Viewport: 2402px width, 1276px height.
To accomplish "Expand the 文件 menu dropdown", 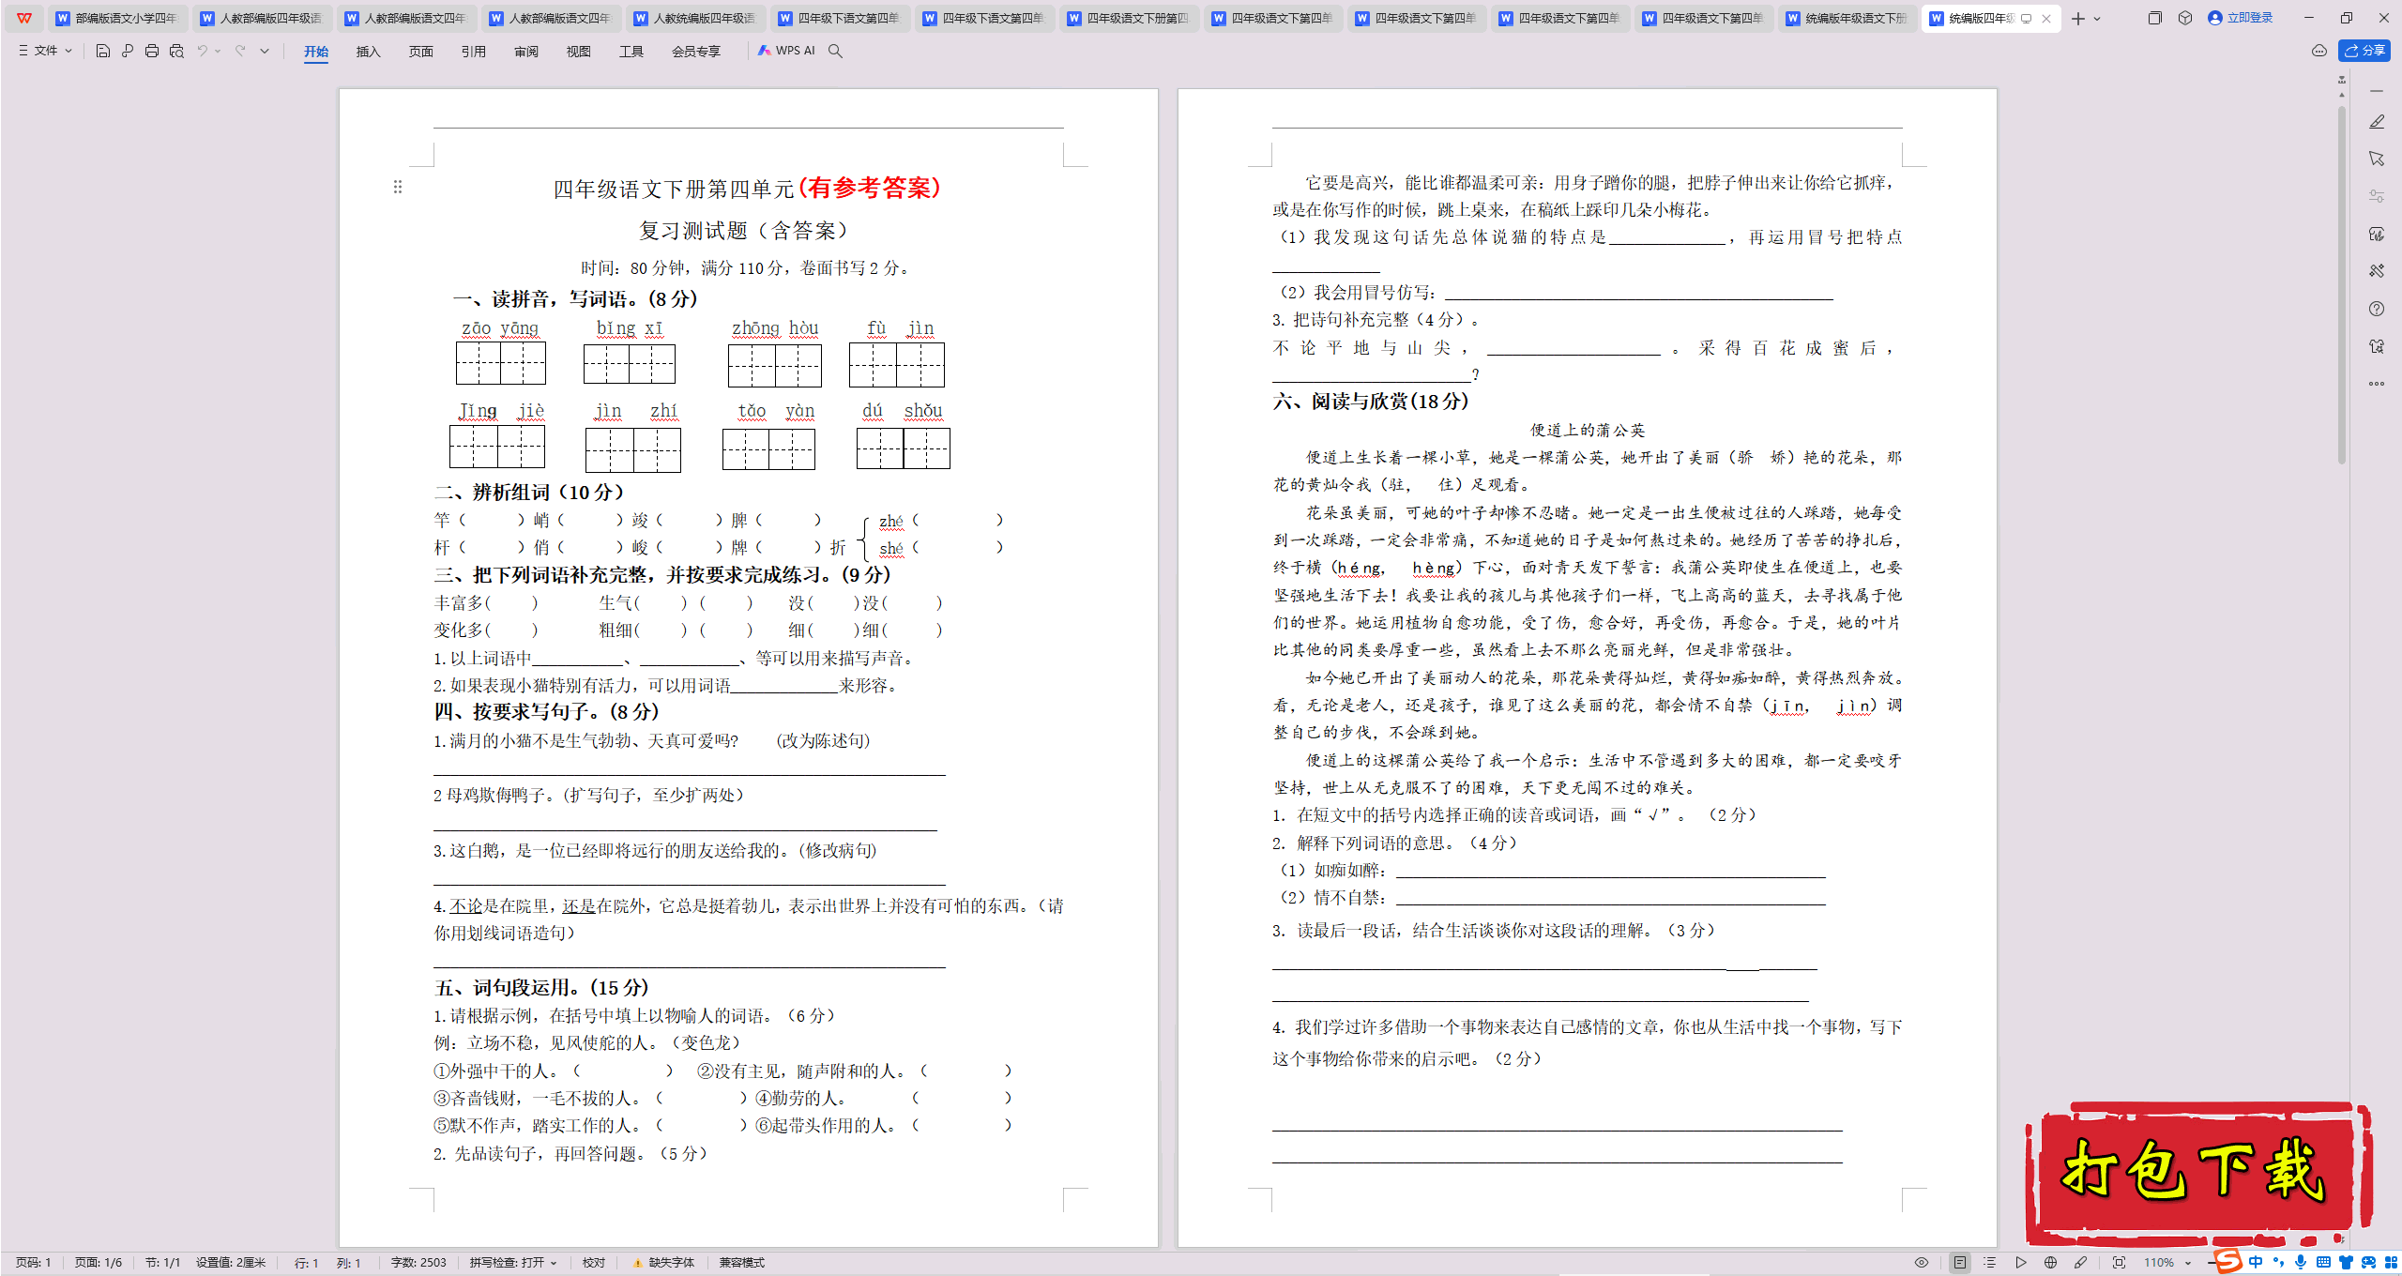I will pyautogui.click(x=45, y=51).
